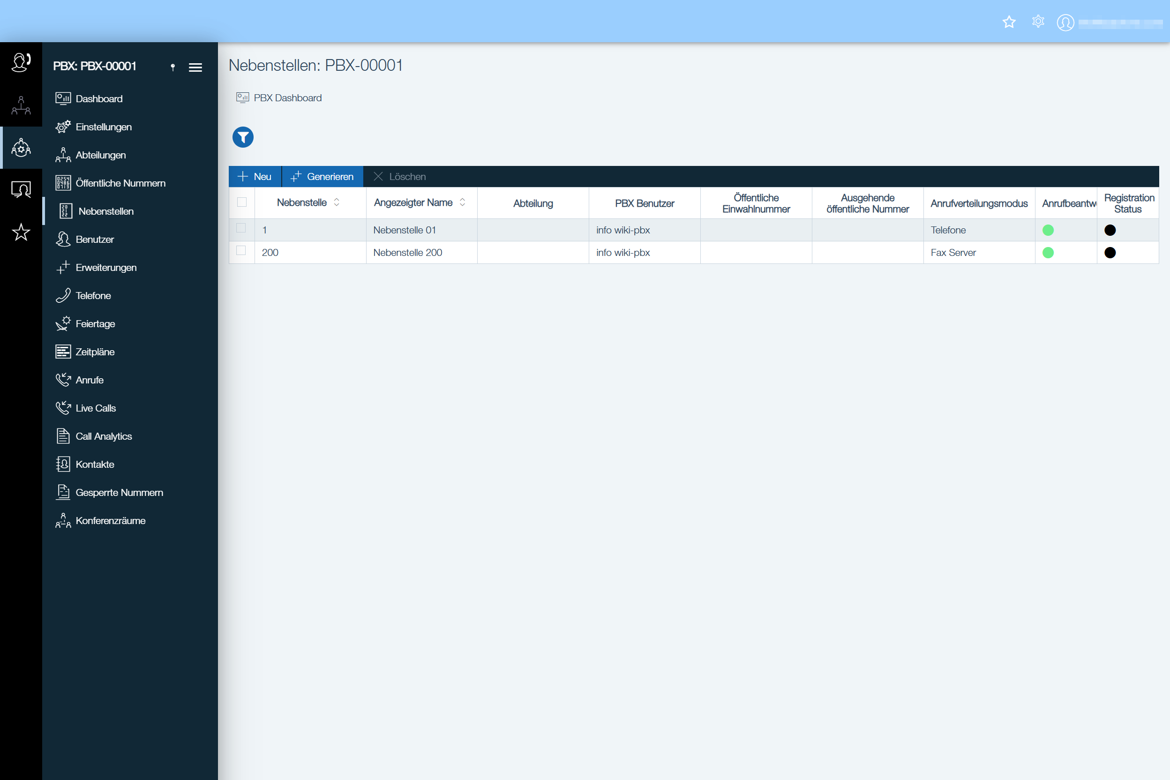Click the Anrufe phone arrows icon
1170x780 pixels.
point(63,380)
